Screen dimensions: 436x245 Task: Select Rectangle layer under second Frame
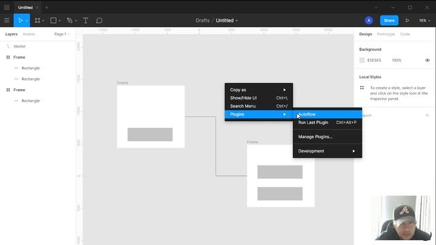click(x=38, y=101)
